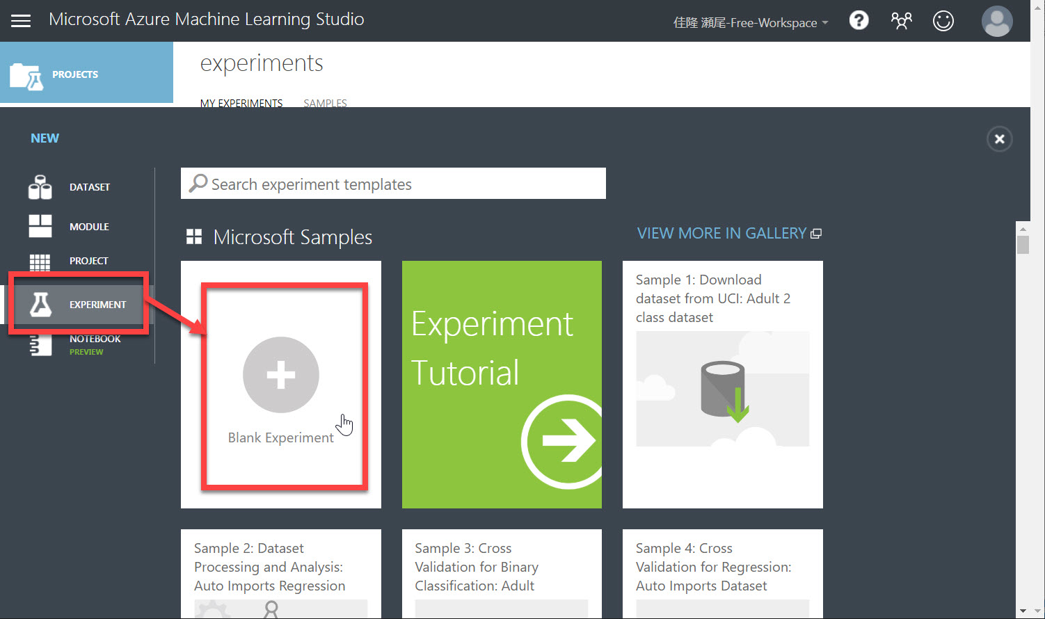Switch to the Samples tab
Screen dimensions: 1045x619
[325, 103]
